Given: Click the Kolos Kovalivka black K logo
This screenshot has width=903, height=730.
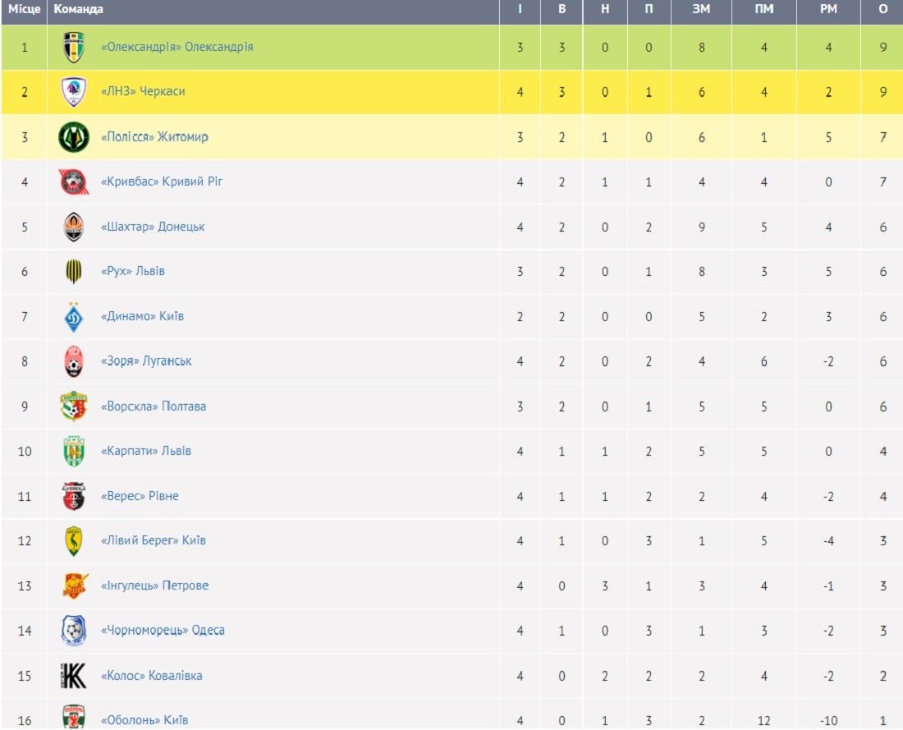Looking at the screenshot, I should (x=74, y=676).
